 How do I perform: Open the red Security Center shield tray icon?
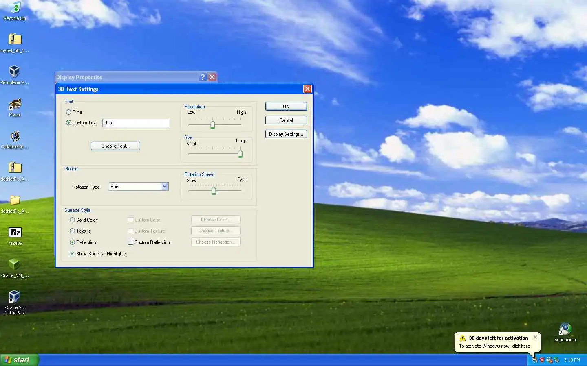[x=542, y=360]
